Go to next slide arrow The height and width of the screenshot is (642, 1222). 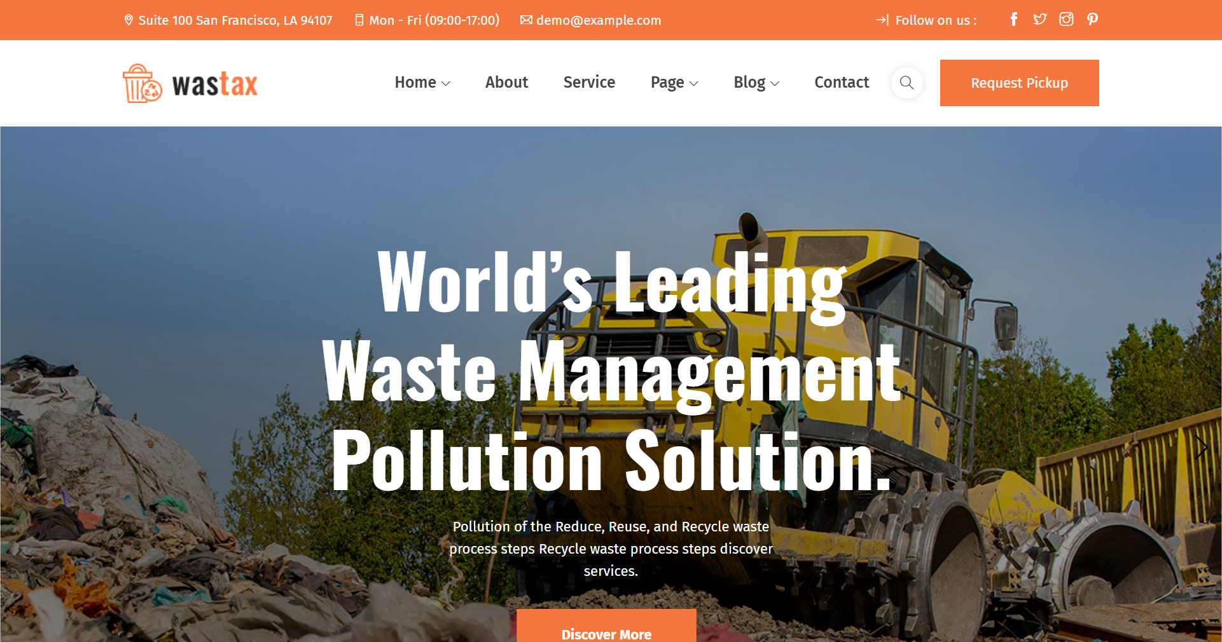(x=1201, y=447)
